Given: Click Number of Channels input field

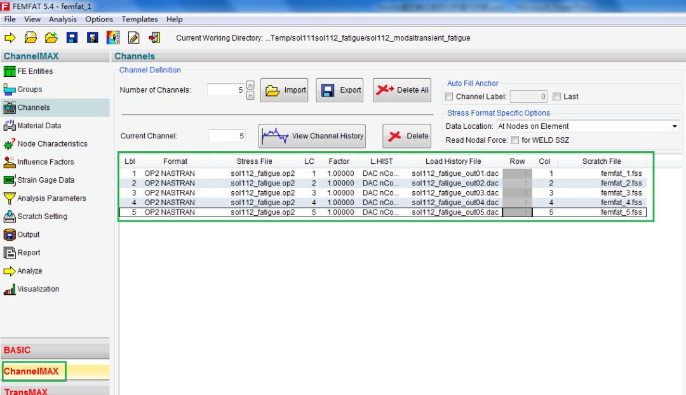Looking at the screenshot, I should coord(225,90).
